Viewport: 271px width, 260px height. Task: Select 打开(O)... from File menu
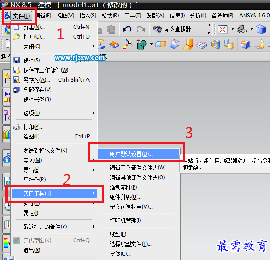click(54, 37)
